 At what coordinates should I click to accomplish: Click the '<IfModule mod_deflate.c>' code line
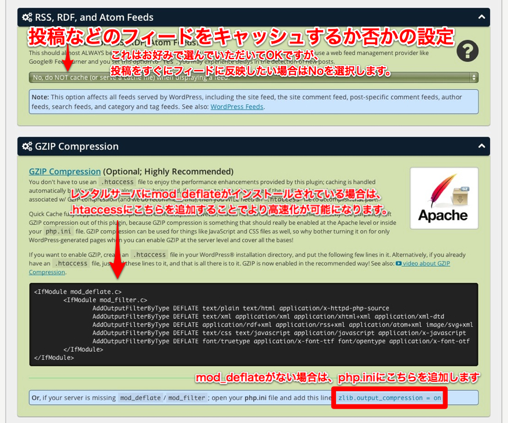pos(78,291)
